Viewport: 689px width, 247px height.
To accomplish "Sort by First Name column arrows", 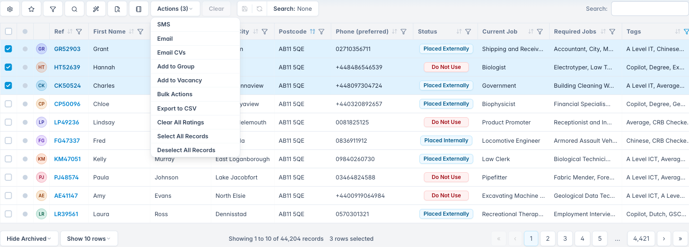I will coord(131,32).
